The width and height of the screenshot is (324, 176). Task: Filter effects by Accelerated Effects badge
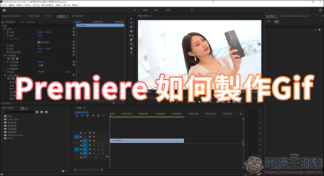pyautogui.click(x=37, y=112)
